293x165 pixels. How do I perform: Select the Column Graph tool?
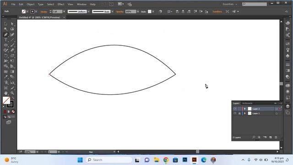12,82
